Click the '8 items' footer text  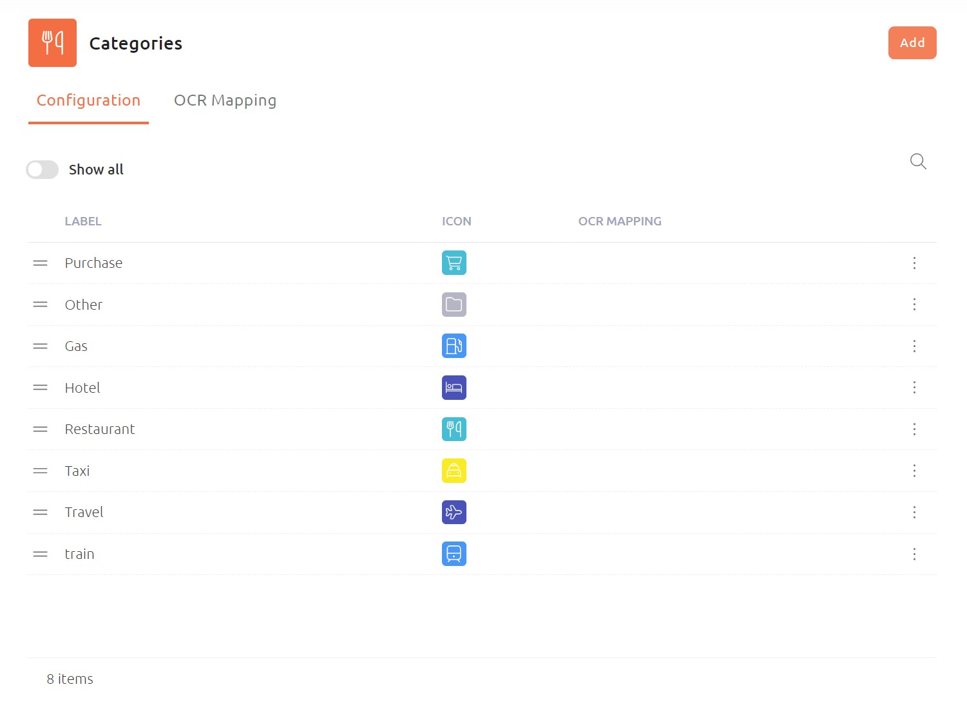70,679
